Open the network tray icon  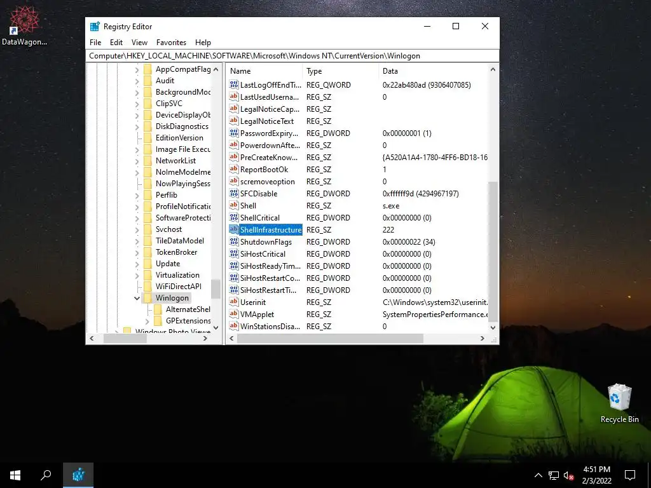[x=554, y=475]
